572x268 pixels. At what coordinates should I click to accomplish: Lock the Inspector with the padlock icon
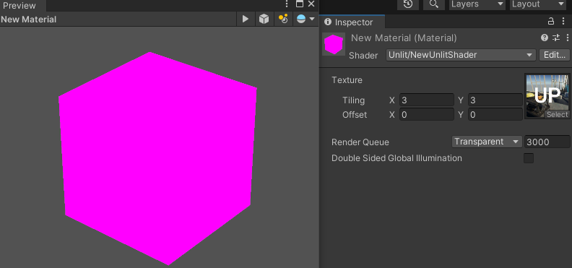pyautogui.click(x=551, y=22)
